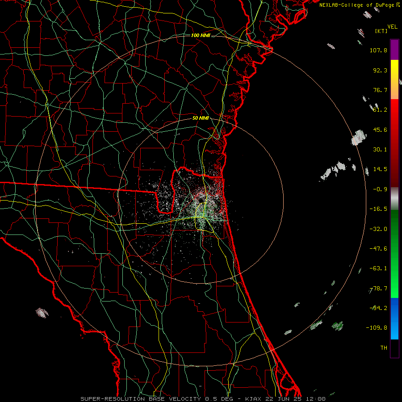Click the -16.5 velocity legend value
The height and width of the screenshot is (402, 402).
378,209
